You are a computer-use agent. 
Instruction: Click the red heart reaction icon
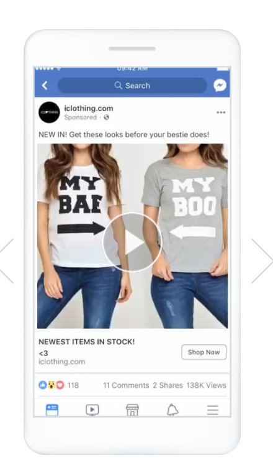pos(60,385)
